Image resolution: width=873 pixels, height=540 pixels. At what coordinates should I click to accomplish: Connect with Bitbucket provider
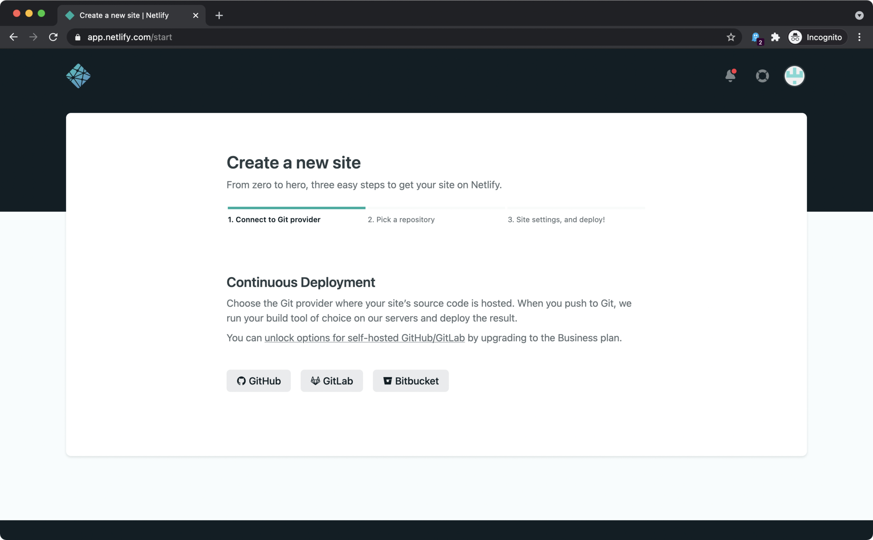tap(410, 381)
